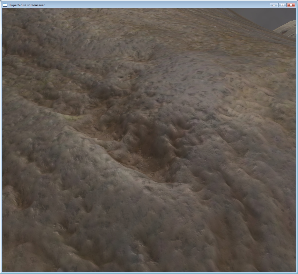This screenshot has width=298, height=274.
Task: Click the bottom-right resize corner of window
Action: 297,273
